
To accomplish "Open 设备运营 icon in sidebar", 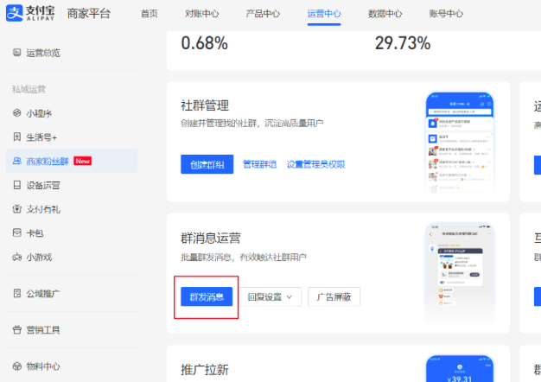I will point(17,185).
